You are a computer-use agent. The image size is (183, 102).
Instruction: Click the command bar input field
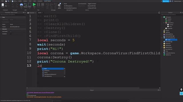[x=90, y=101]
